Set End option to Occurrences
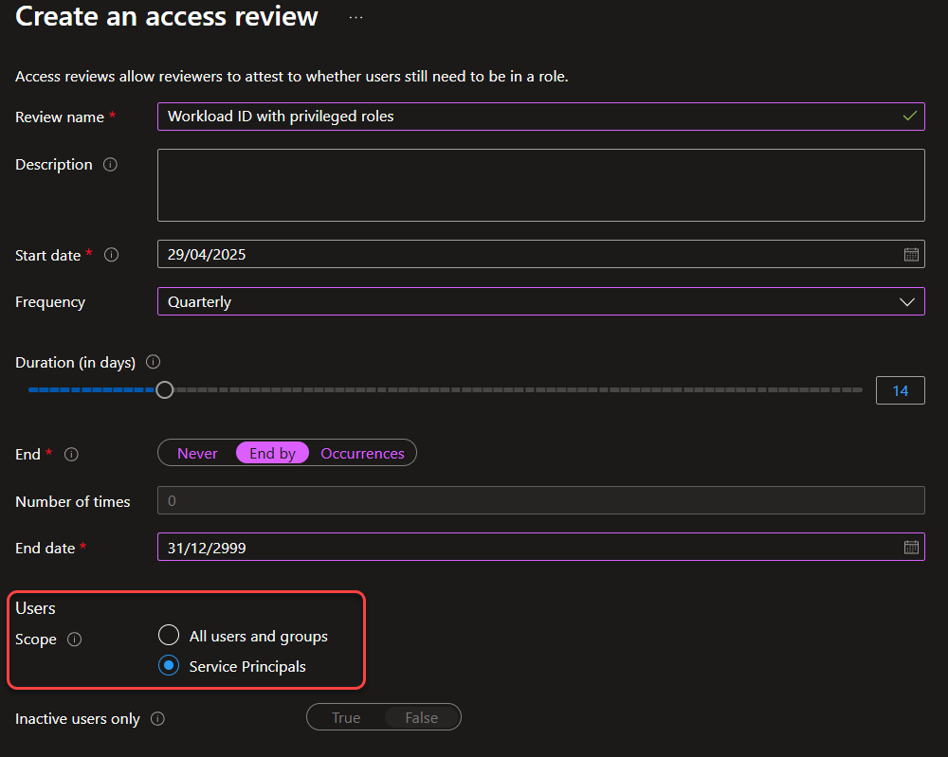This screenshot has width=948, height=757. coord(362,453)
